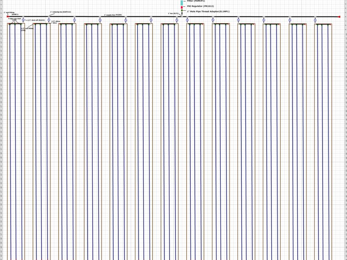Select the "1" reducing tee (ELRT112)" label
347x260 pixels.
pyautogui.click(x=60, y=12)
